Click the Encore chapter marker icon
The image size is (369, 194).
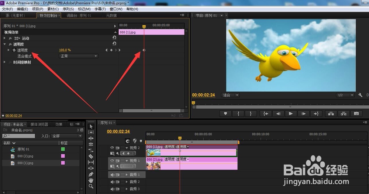(135, 141)
